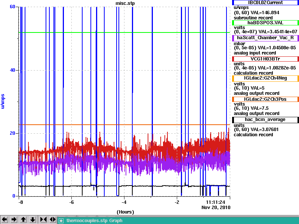Select VCG1H03BTr legend entry

(265, 59)
